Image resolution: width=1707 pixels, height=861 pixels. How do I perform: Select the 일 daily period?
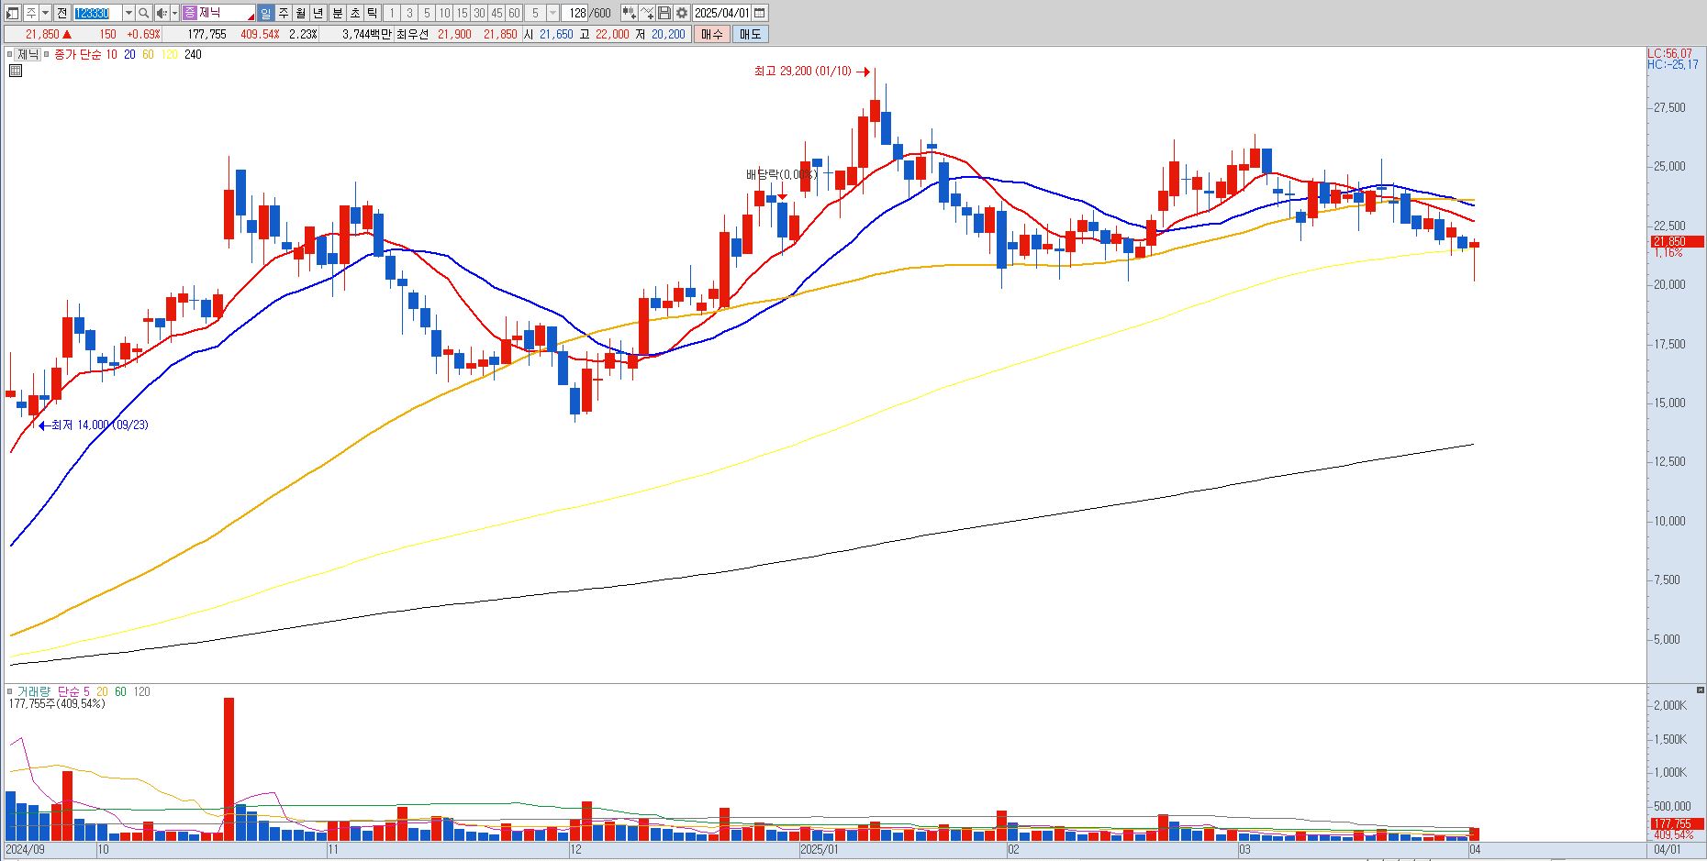click(265, 13)
